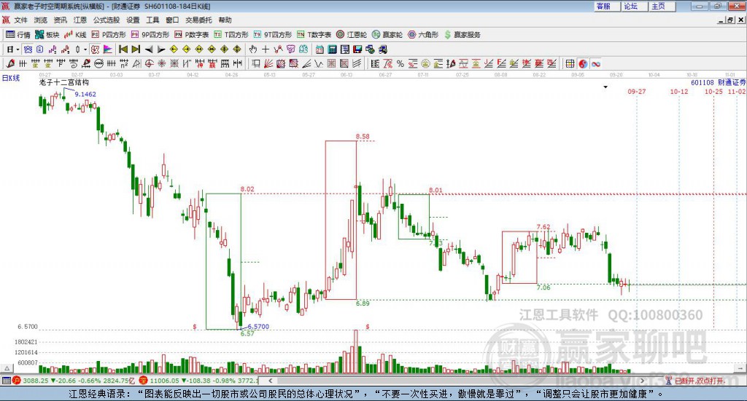
Task: Open the 板块 sector view
Action: click(47, 35)
